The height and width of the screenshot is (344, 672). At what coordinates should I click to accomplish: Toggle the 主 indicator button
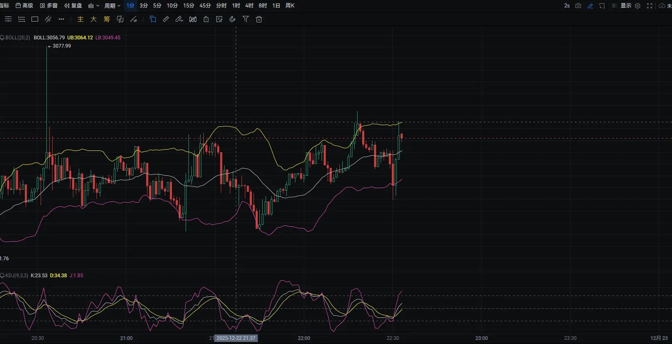tap(80, 19)
